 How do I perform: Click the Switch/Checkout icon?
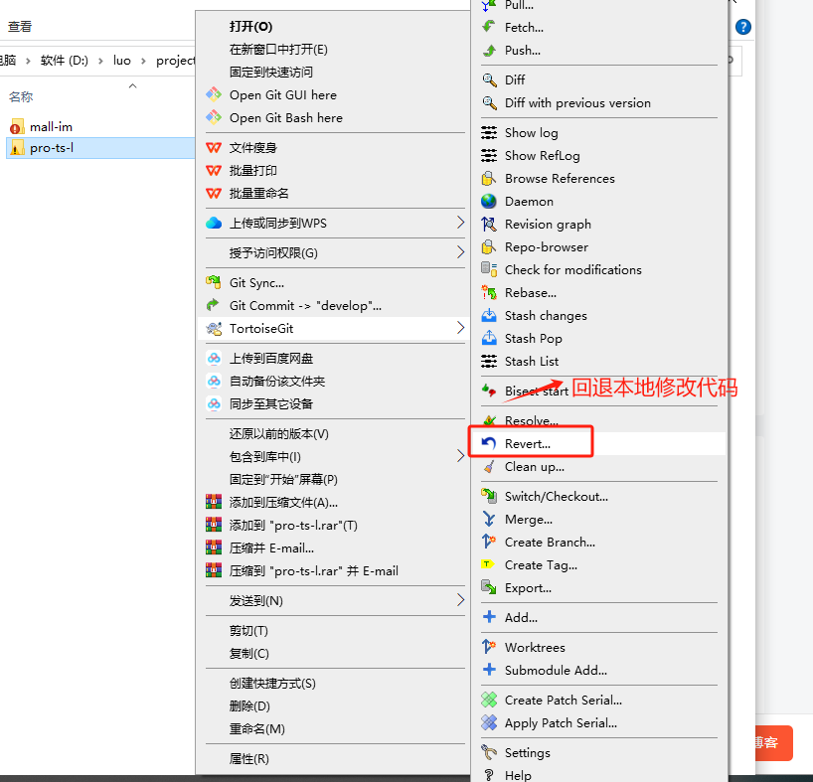click(488, 496)
